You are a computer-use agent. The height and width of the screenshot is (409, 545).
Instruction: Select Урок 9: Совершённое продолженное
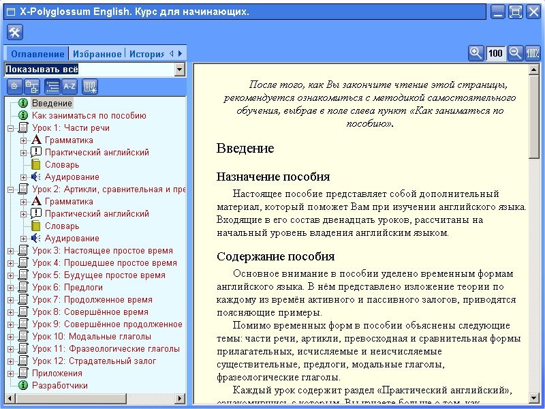[107, 324]
